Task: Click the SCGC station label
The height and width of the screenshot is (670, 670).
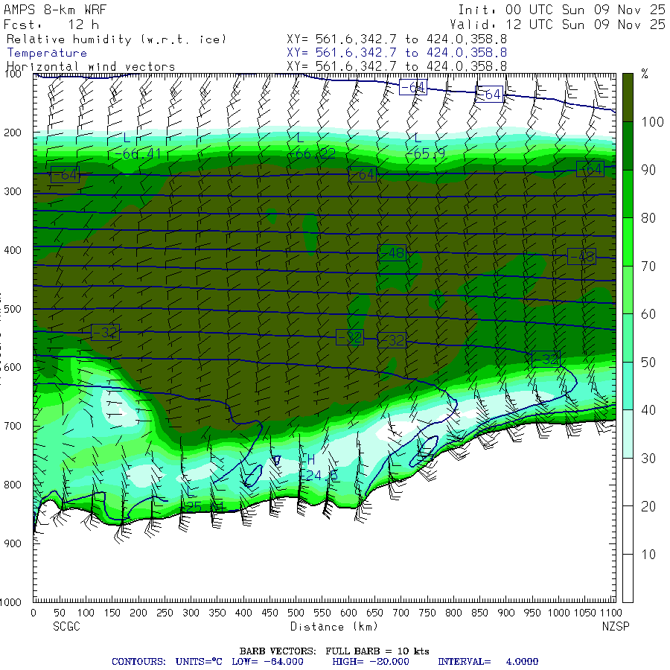Action: 67,626
